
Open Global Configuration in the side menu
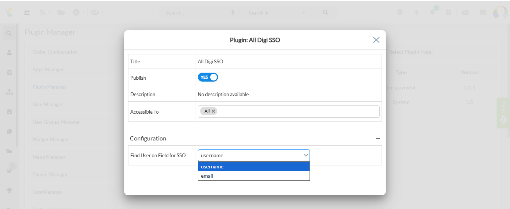tap(55, 52)
